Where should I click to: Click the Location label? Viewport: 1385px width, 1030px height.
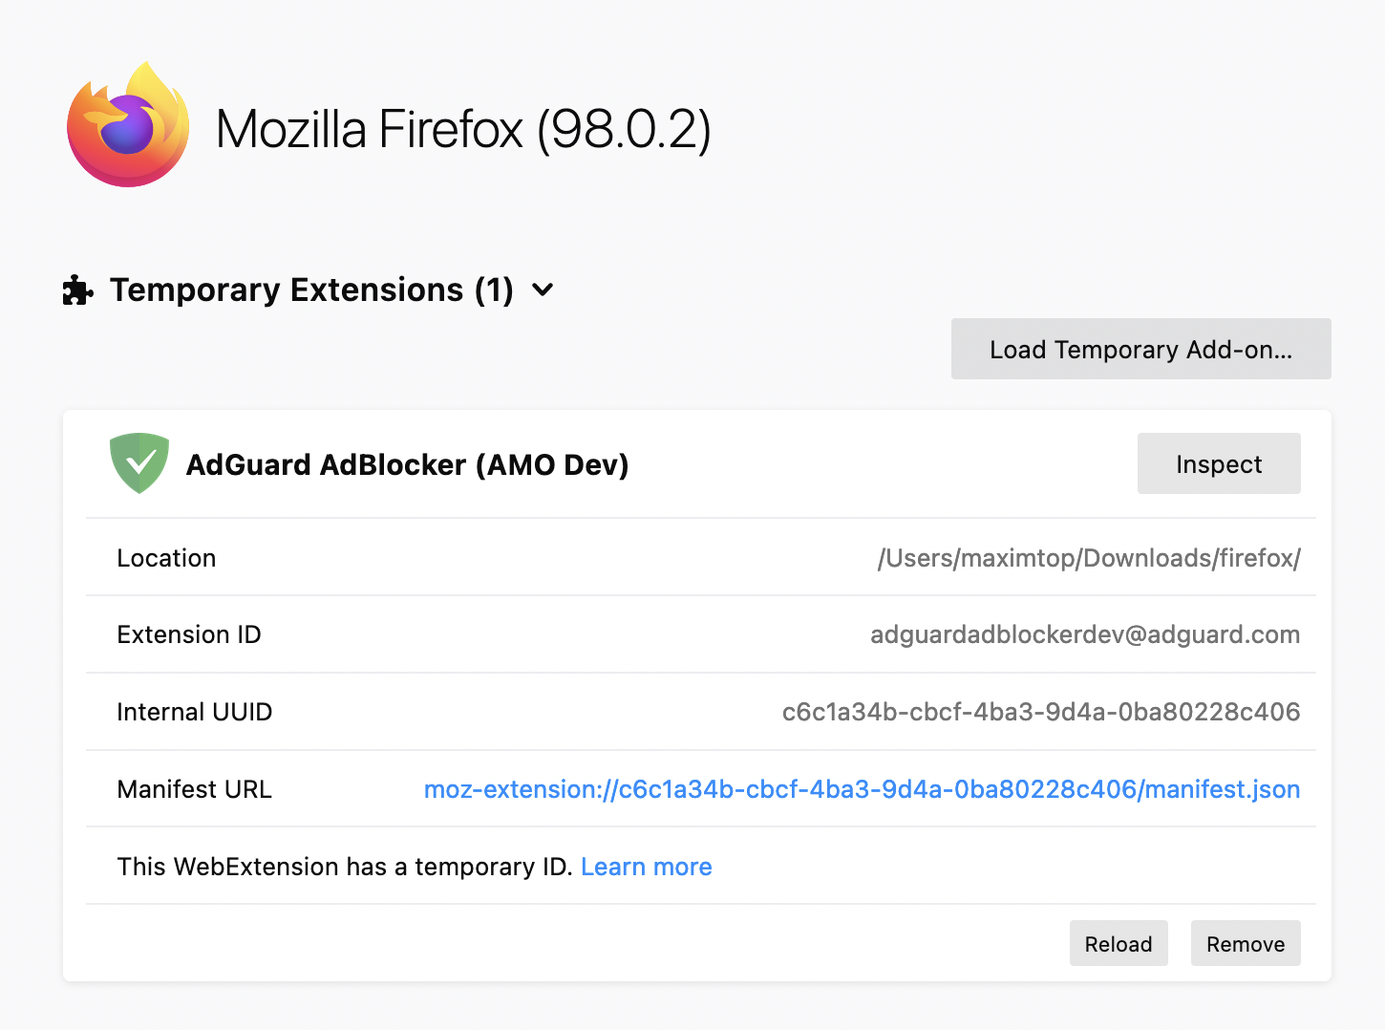[166, 558]
